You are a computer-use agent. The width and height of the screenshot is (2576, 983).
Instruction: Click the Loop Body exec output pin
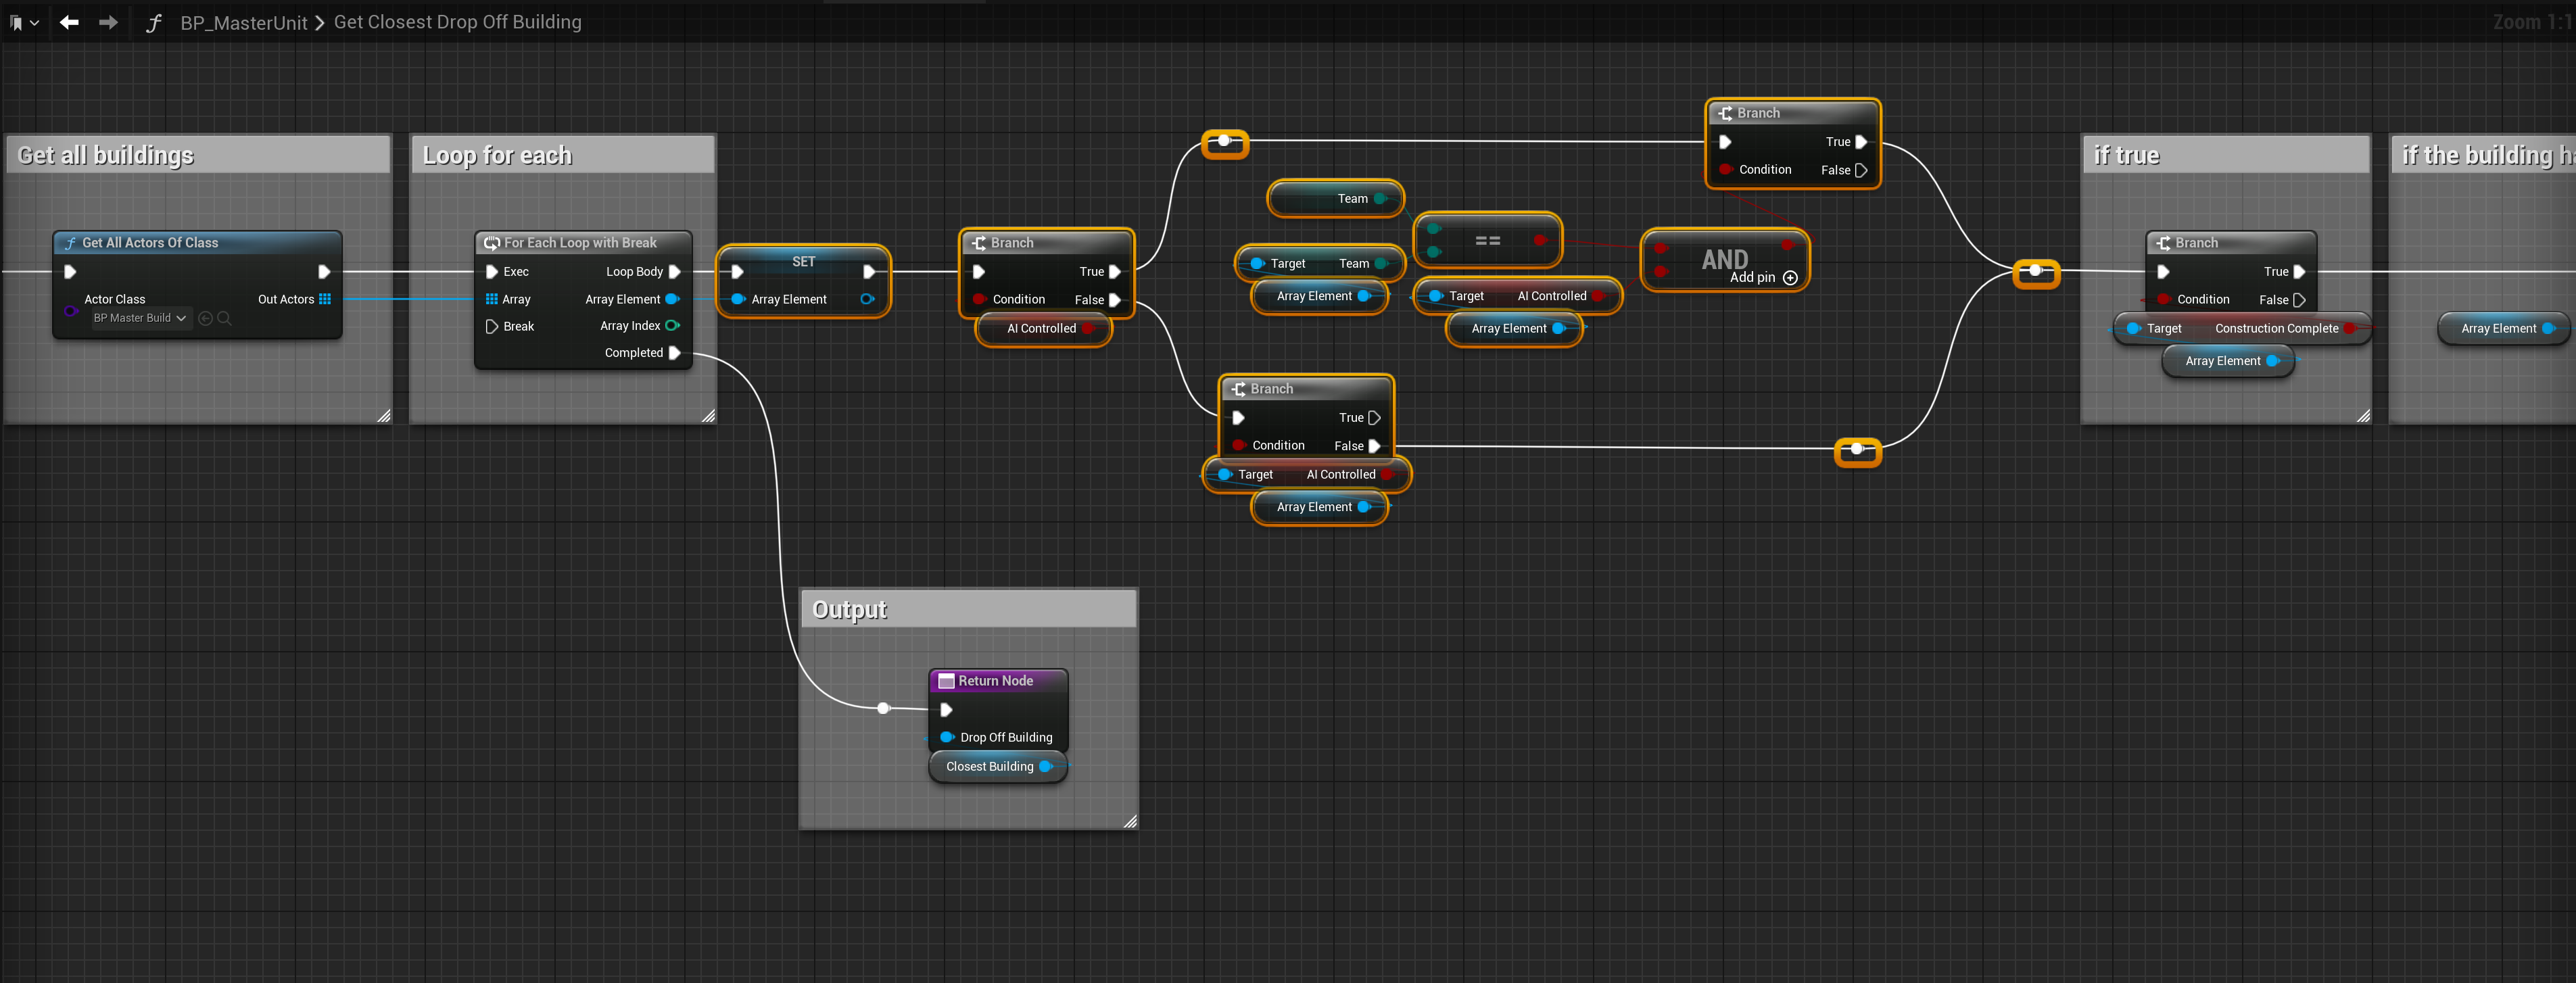pos(674,271)
